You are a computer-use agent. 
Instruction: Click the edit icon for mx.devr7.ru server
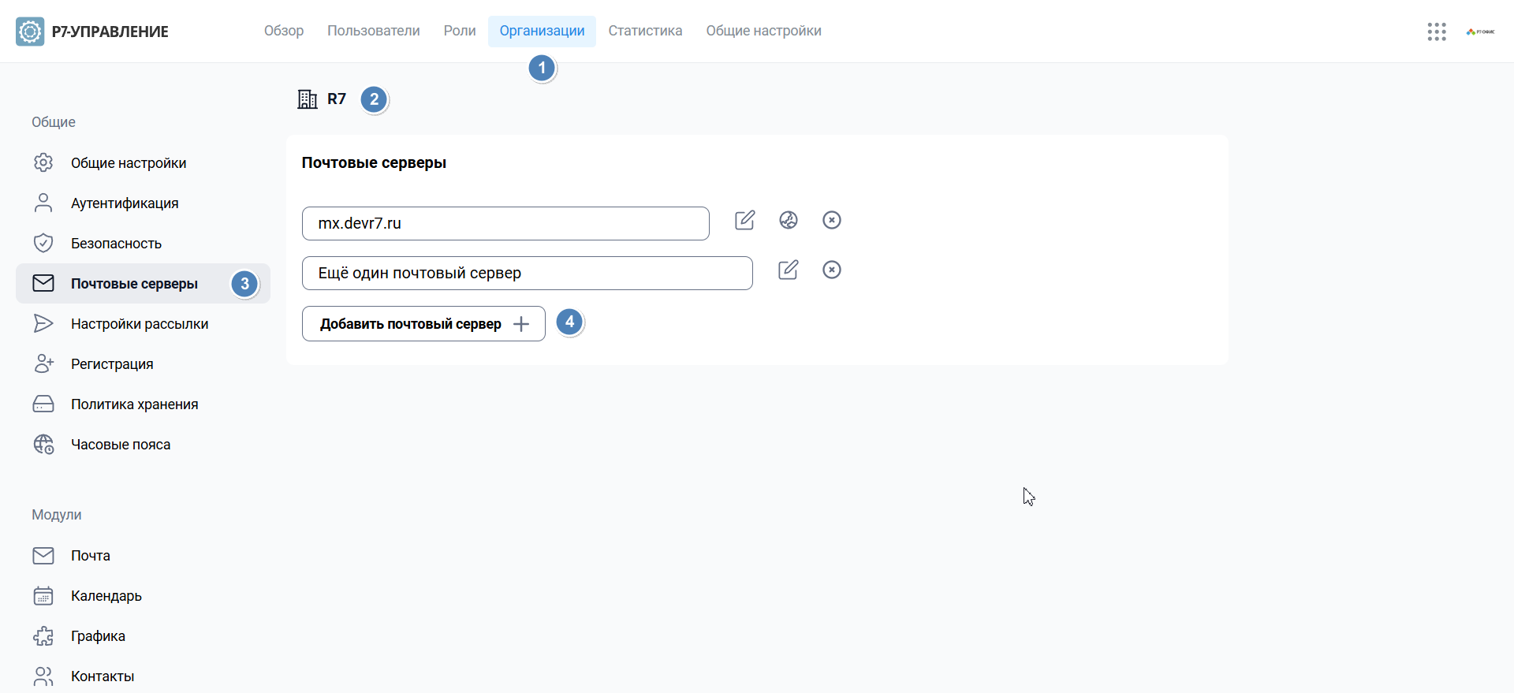[x=744, y=221]
